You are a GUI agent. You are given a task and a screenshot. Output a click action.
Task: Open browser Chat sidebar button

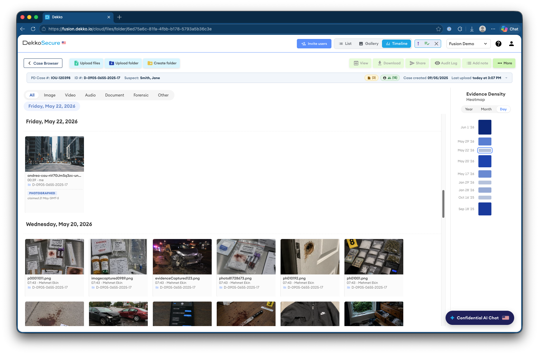pyautogui.click(x=510, y=29)
